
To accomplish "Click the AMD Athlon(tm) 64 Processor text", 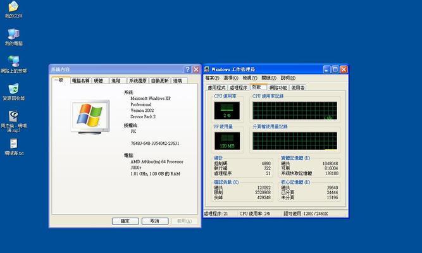I will point(157,162).
